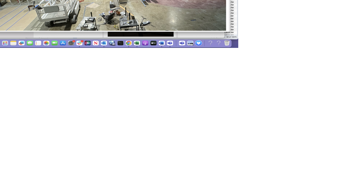Open the Messages app
Screen dimensions: 349x173
click(x=30, y=43)
